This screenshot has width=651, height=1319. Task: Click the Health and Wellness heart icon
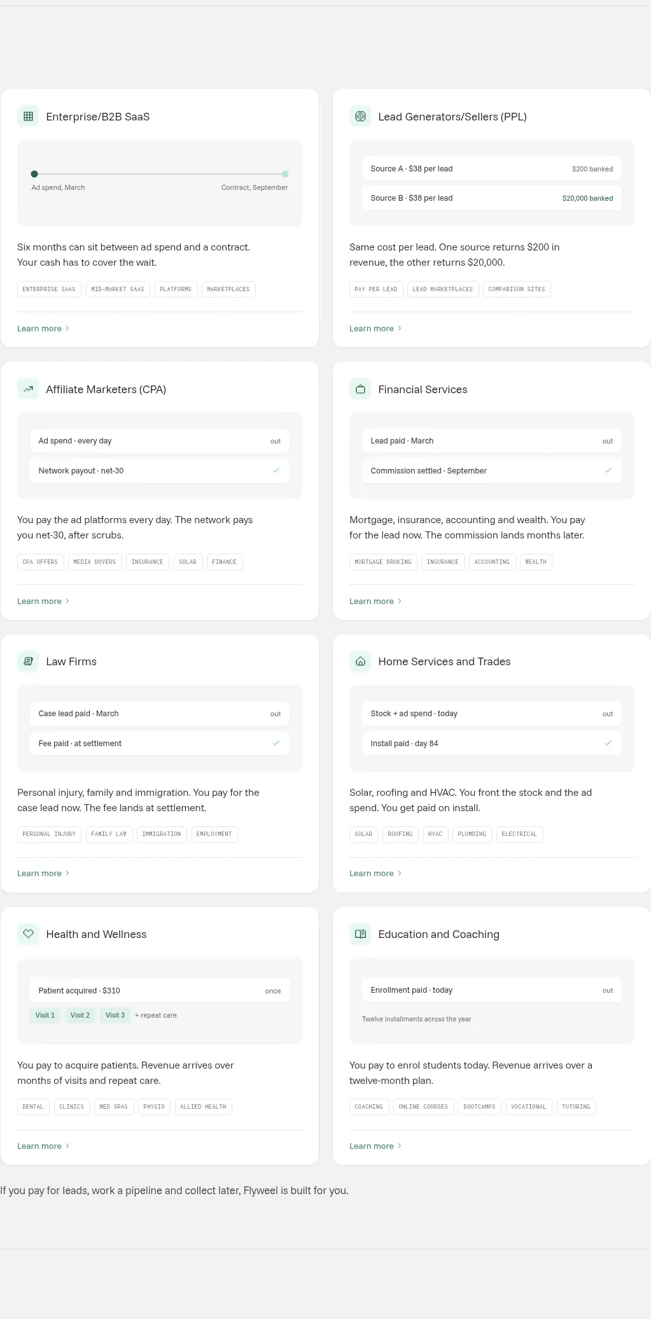[x=28, y=934]
